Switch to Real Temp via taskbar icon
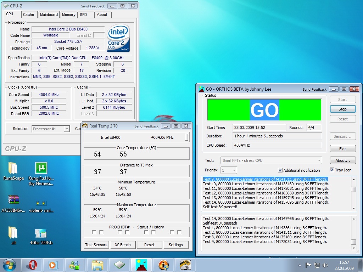The image size is (363, 272). (x=185, y=265)
